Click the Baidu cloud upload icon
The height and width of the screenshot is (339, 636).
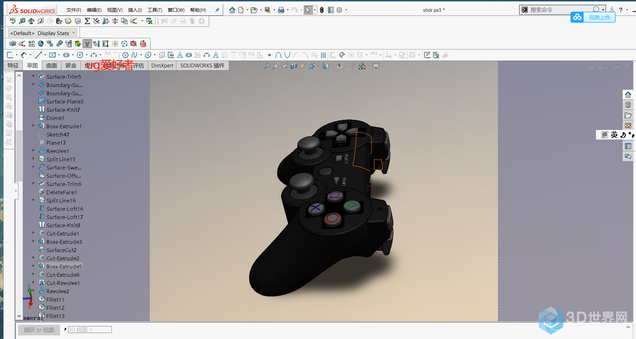click(x=577, y=17)
